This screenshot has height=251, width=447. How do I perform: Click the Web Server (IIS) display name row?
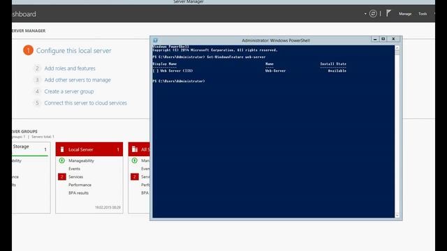pos(173,70)
